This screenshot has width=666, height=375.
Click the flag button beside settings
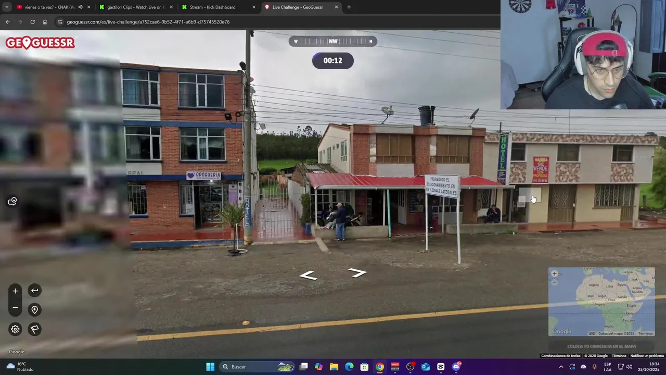(x=34, y=329)
